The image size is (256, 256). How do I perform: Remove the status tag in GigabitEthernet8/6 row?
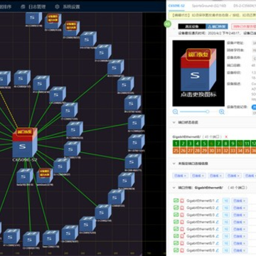pos(244,236)
